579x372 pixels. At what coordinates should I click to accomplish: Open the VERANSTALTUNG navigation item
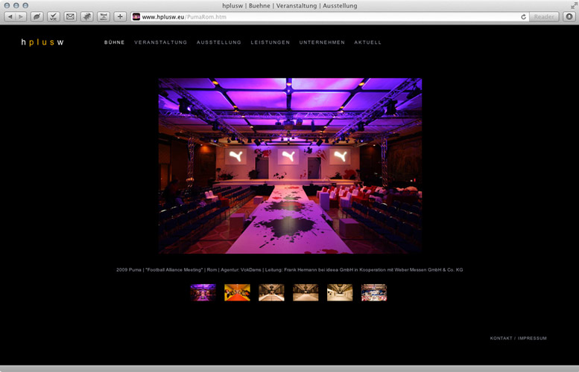tap(161, 42)
